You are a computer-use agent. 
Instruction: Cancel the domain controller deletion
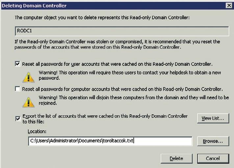coord(213,159)
